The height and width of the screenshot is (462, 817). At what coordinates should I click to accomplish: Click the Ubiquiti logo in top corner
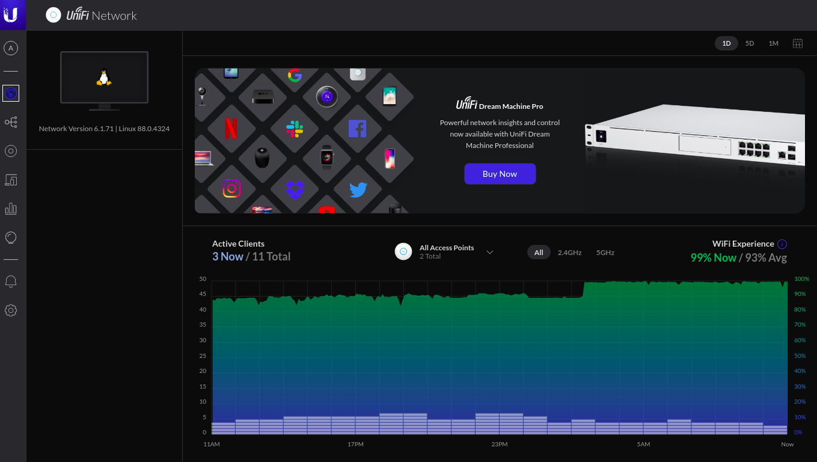coord(11,15)
